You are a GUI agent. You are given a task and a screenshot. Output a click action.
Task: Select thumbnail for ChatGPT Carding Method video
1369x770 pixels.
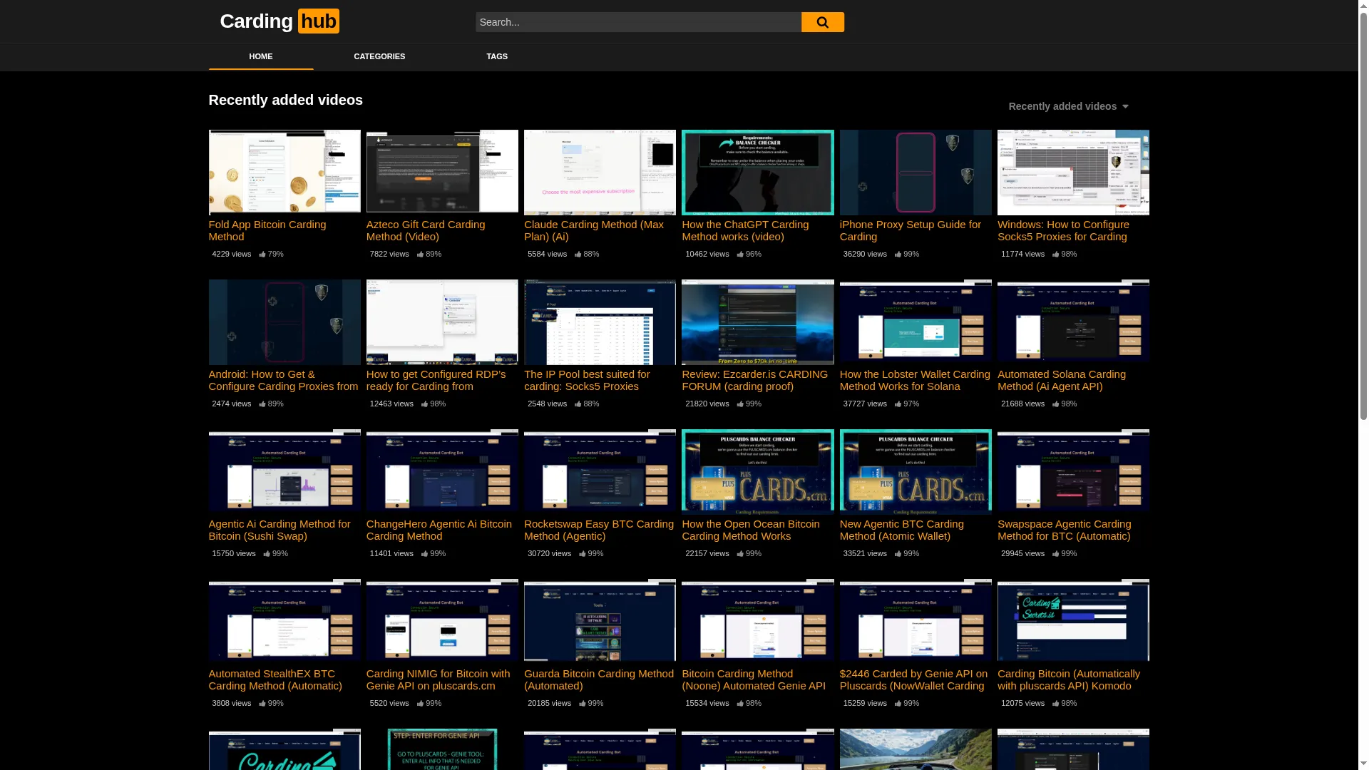pos(757,173)
